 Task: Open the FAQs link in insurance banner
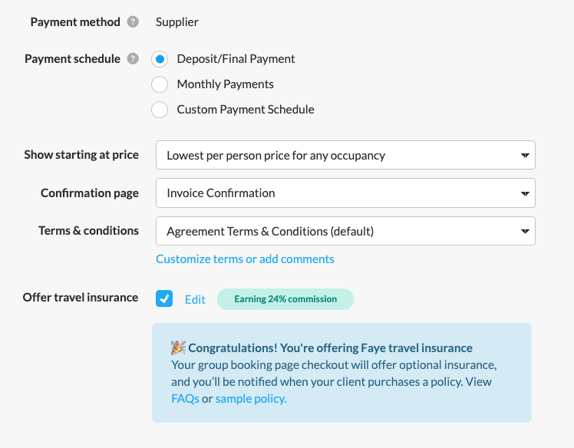coord(185,399)
